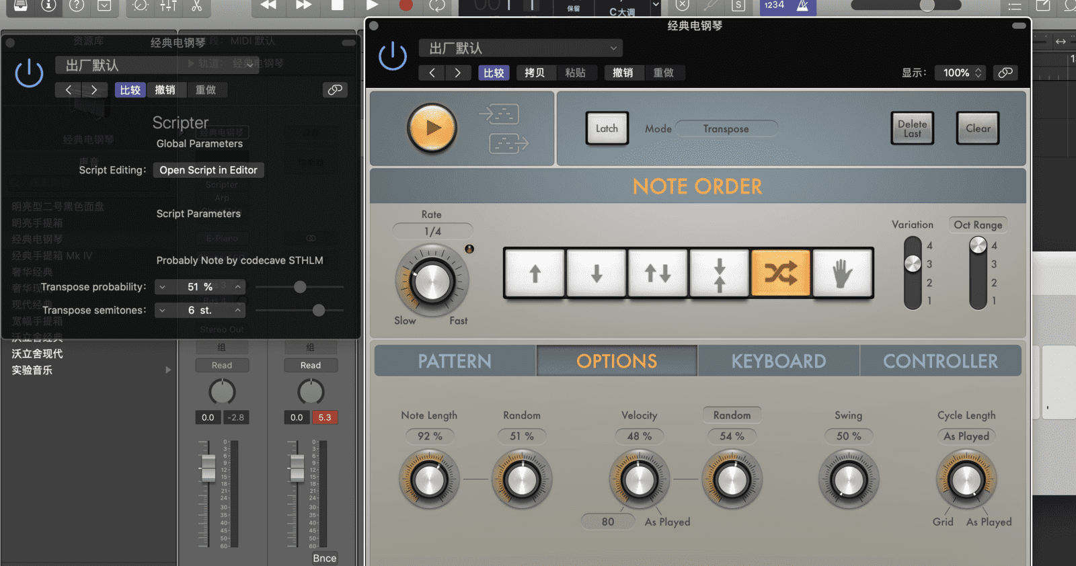Open the List Editors icon

pos(1015,5)
